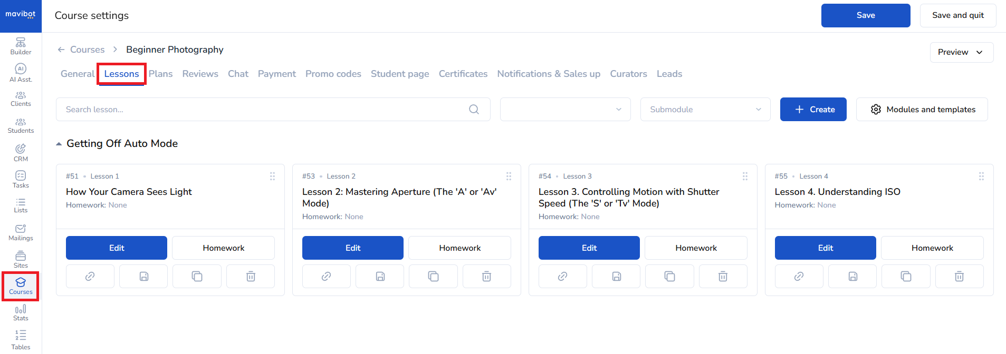
Task: Click Save and quit button
Action: click(957, 15)
